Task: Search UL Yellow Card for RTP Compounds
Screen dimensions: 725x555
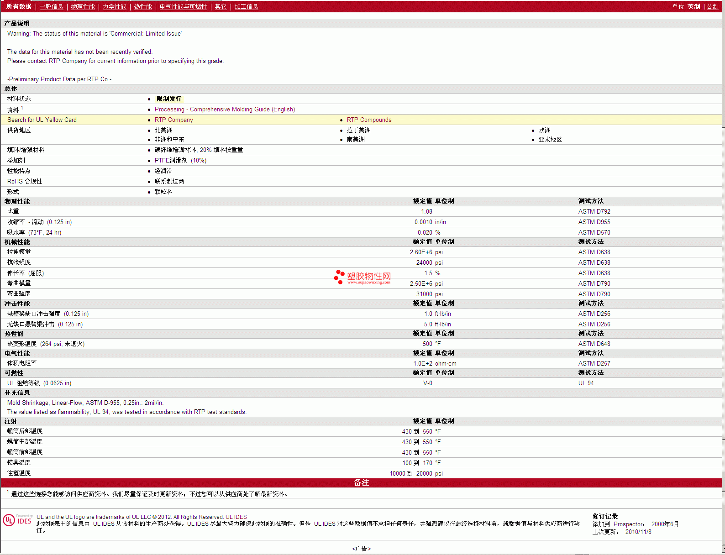Action: [x=369, y=120]
